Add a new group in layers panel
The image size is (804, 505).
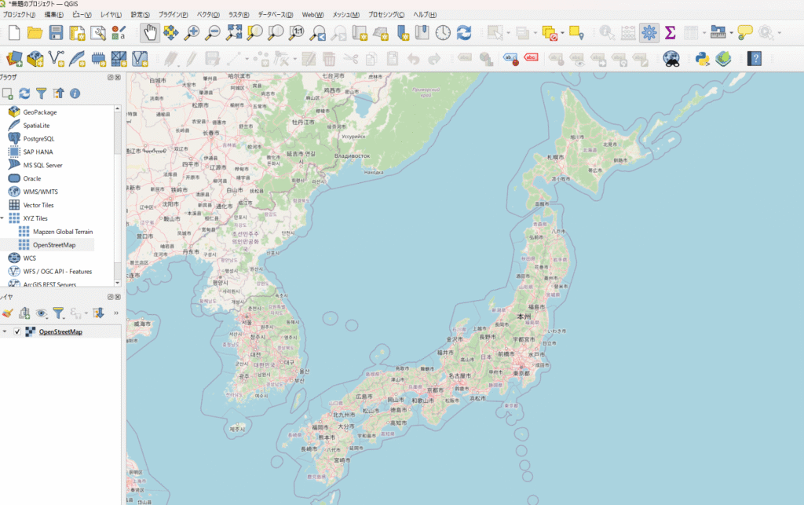(24, 313)
